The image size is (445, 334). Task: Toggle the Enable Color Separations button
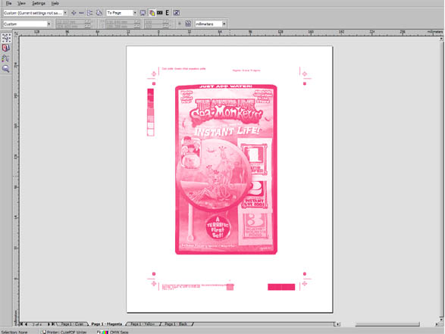pyautogui.click(x=152, y=13)
